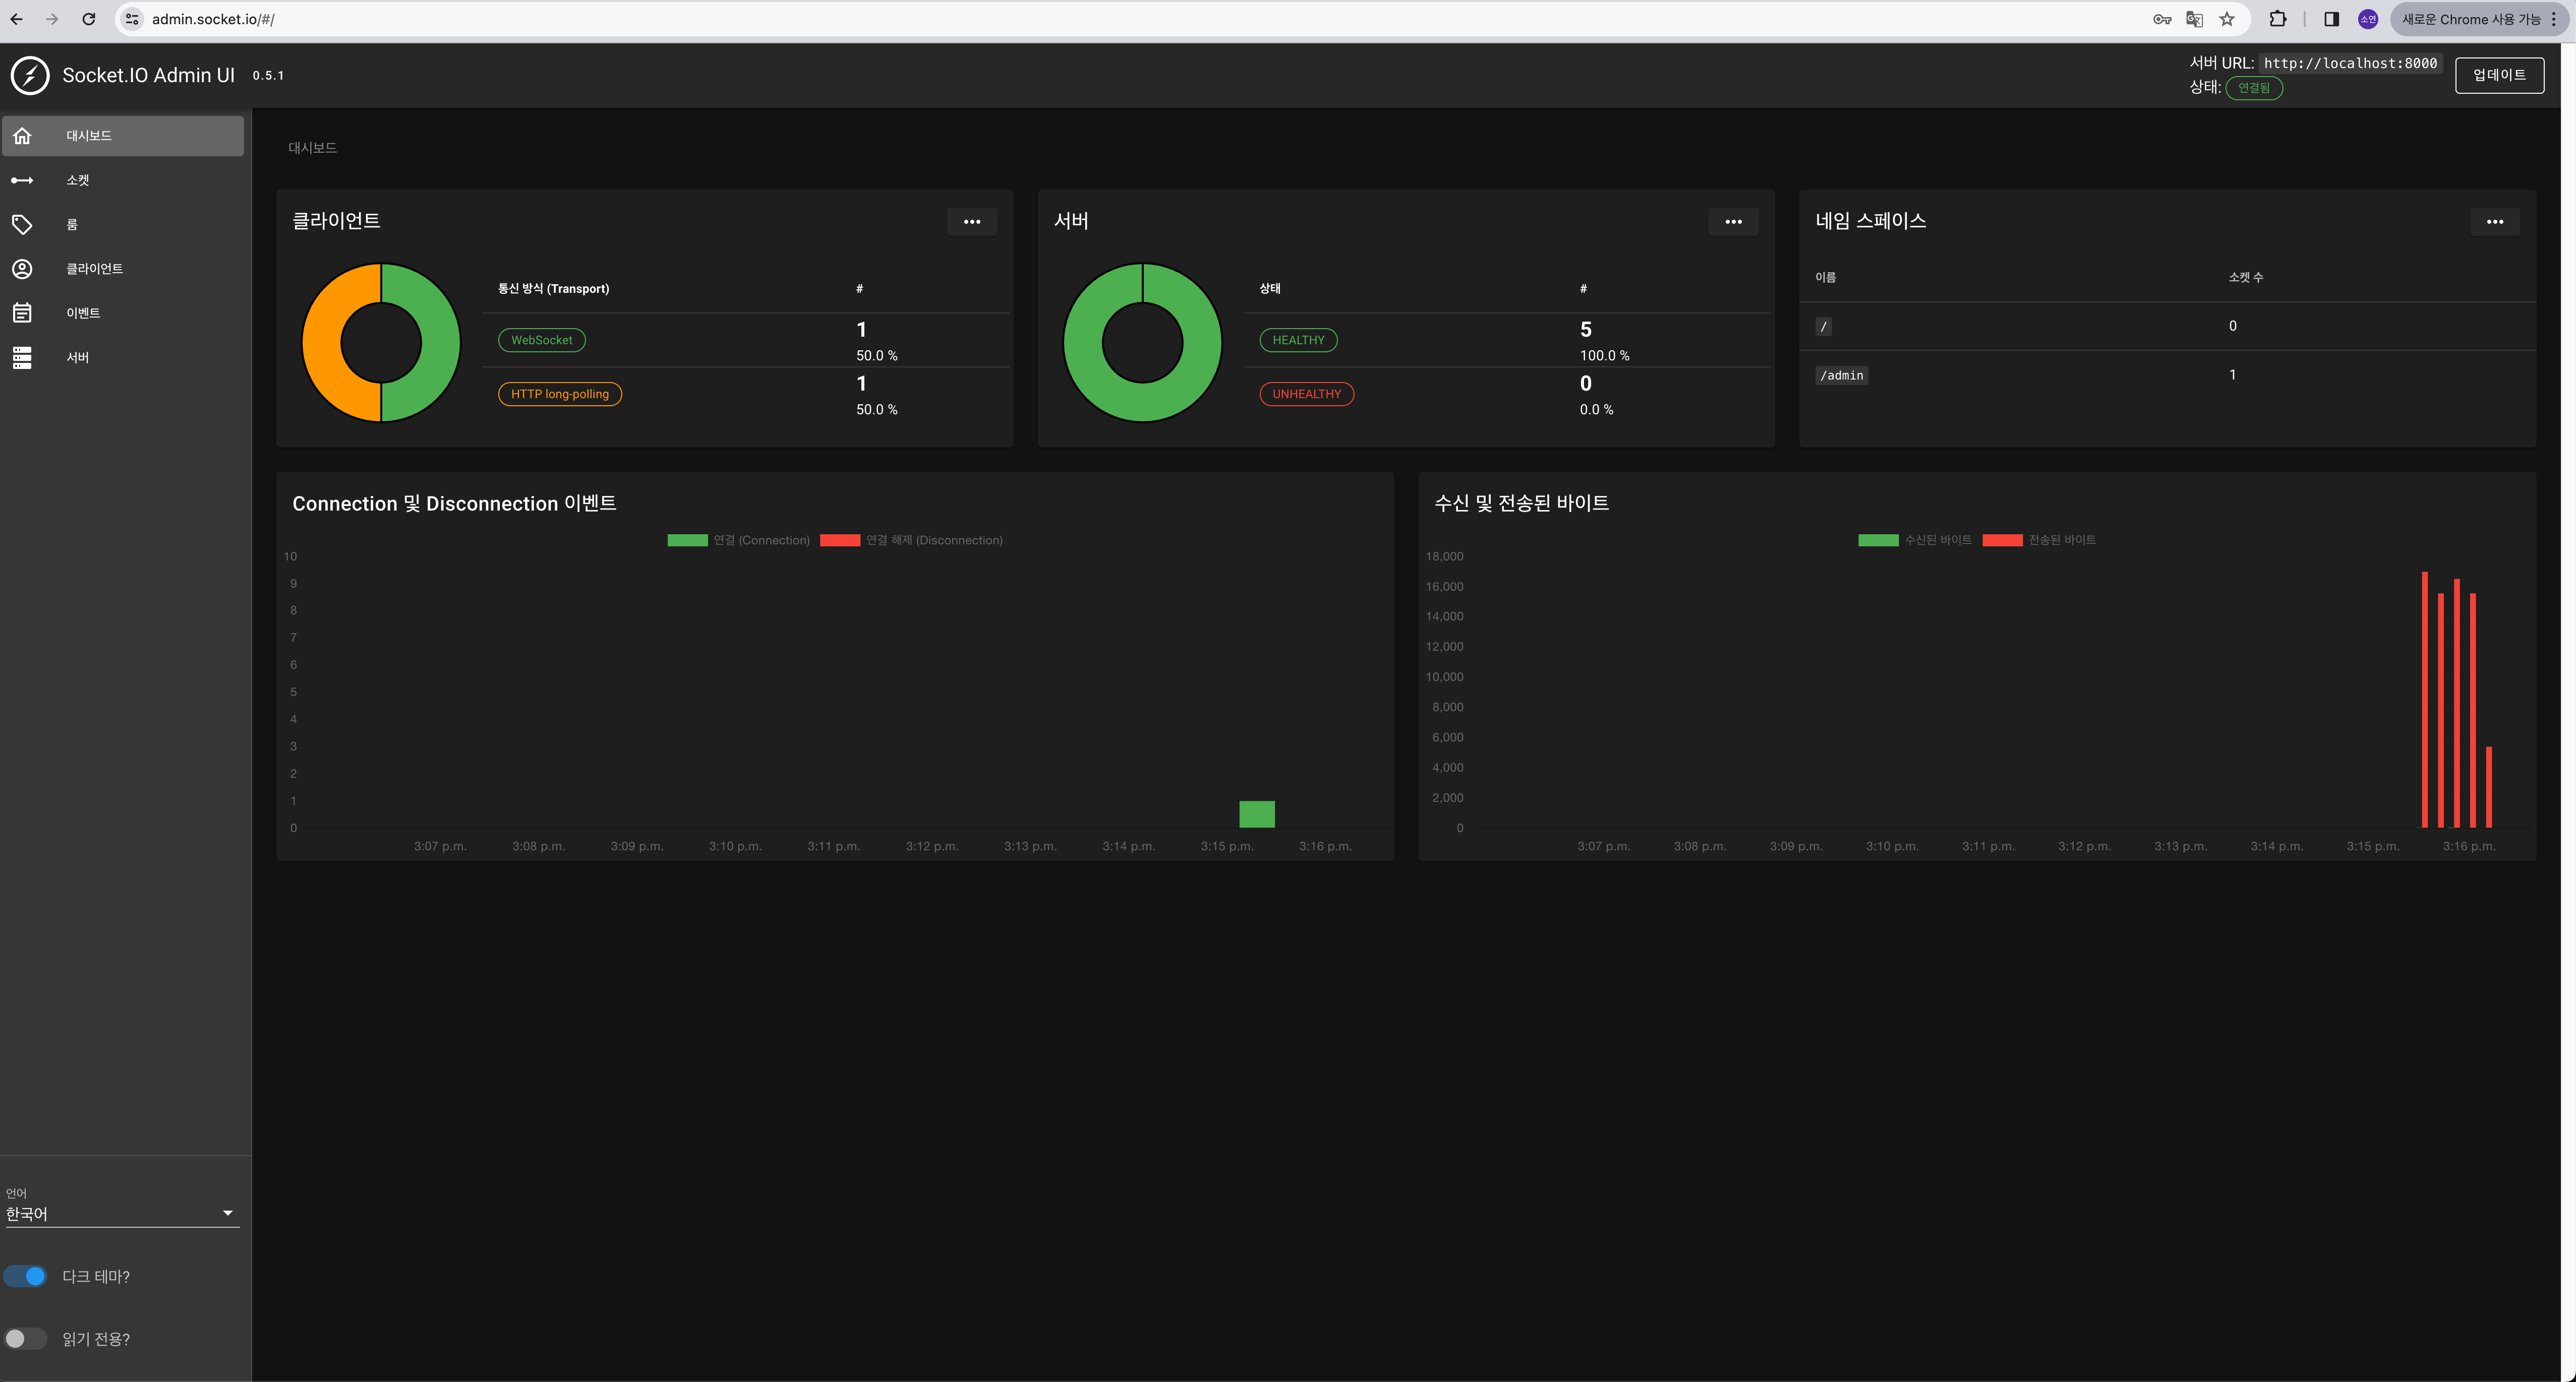Click the calendar icon for 이벤트

(22, 313)
